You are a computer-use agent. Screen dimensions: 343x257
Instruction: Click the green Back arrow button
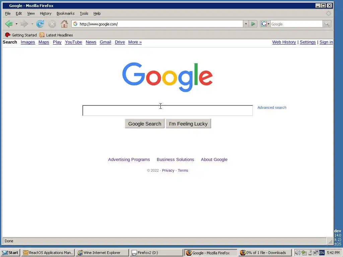coord(9,24)
